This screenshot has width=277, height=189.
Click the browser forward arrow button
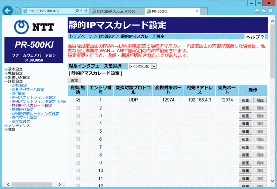coord(17,11)
